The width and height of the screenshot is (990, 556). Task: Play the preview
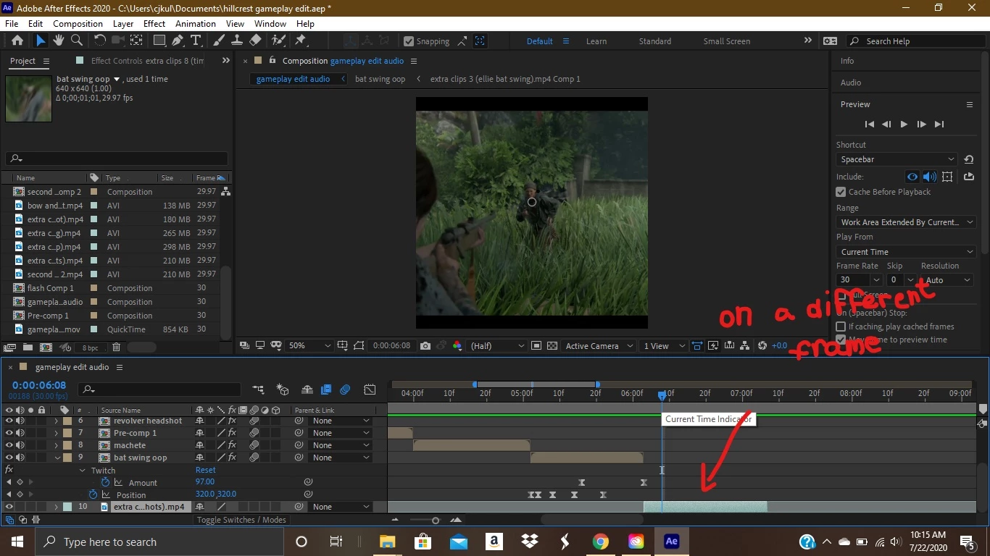click(x=904, y=125)
